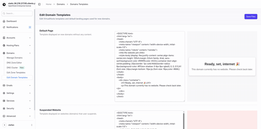
Task: Open Manage Domains submenu item
Action: point(14,58)
